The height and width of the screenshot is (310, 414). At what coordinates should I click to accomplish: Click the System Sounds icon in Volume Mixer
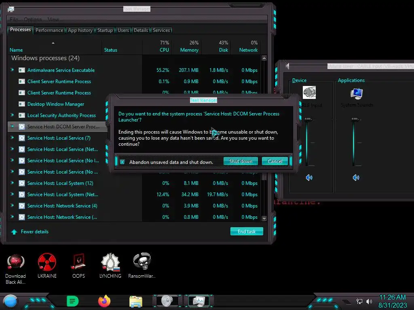tap(357, 93)
